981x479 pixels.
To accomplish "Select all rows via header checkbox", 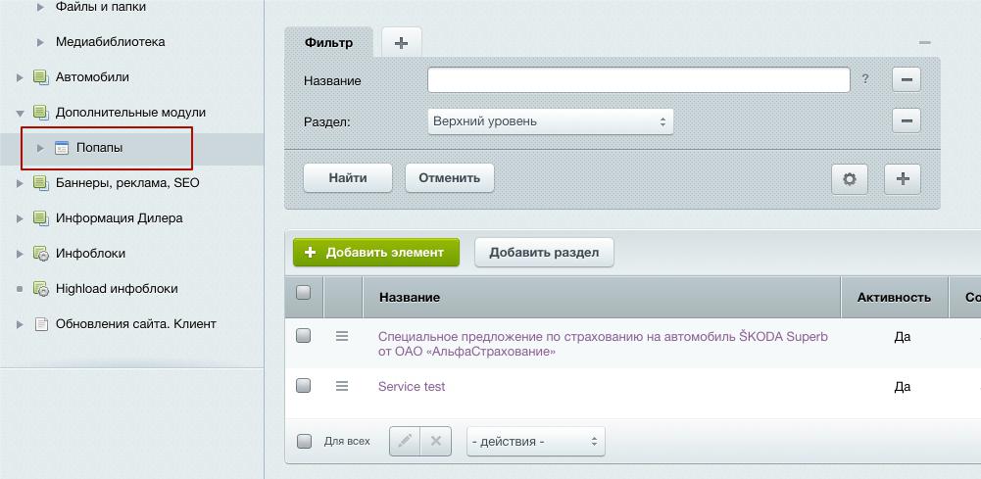I will coord(303,292).
